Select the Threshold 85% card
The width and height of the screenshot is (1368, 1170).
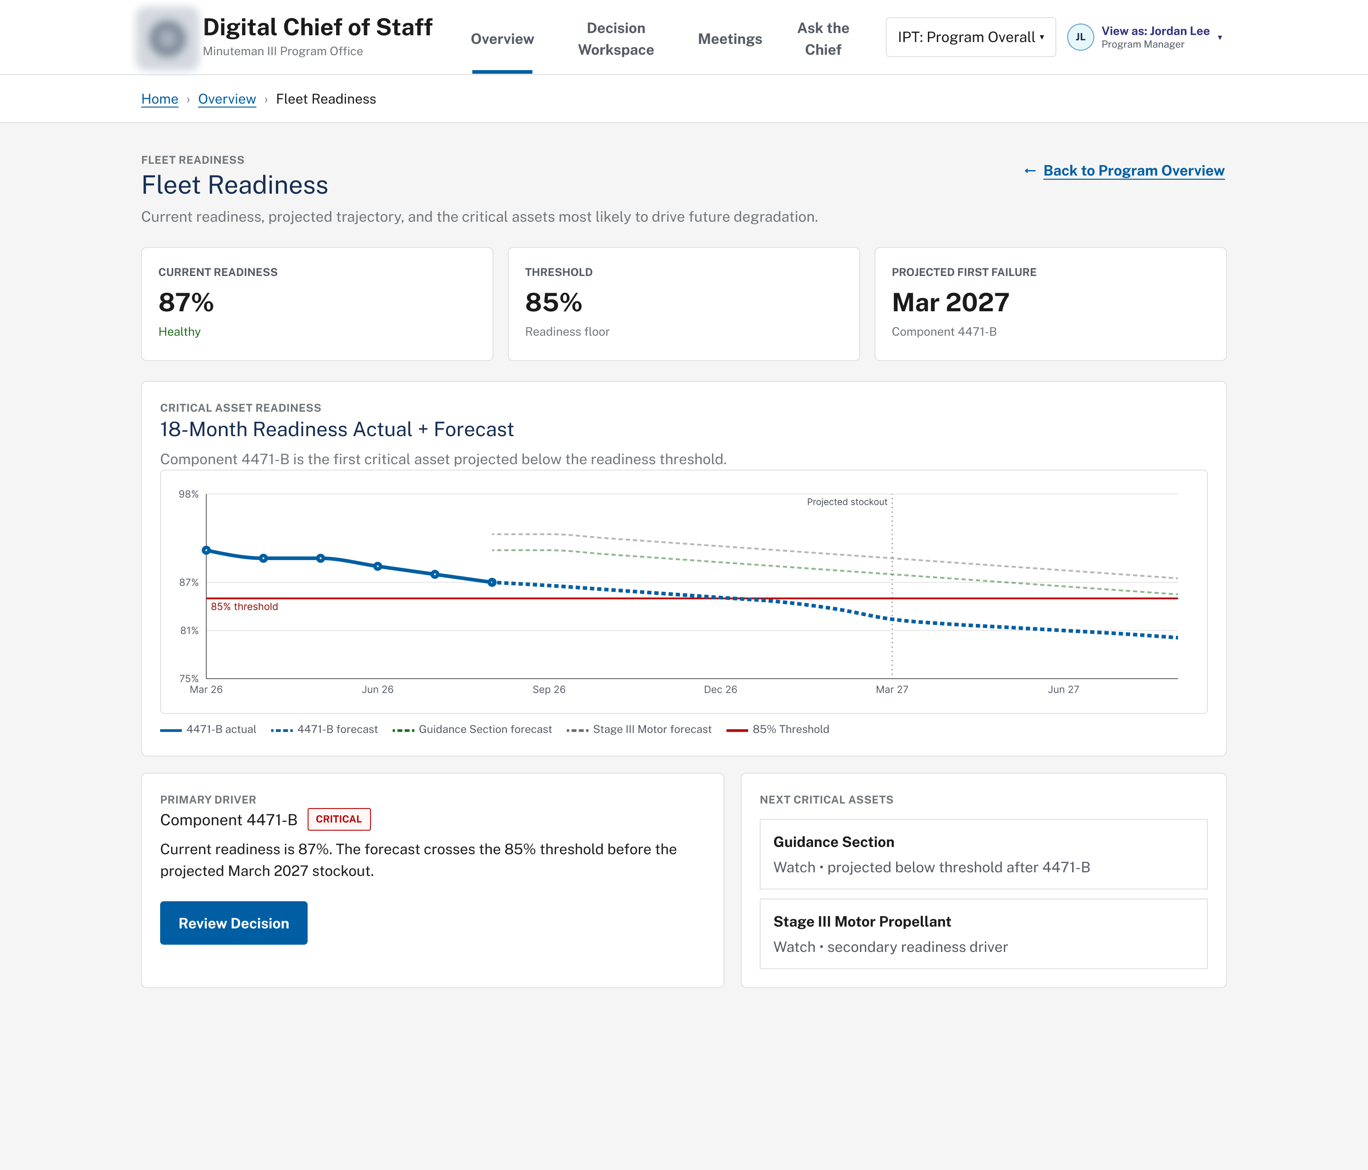[x=684, y=304]
